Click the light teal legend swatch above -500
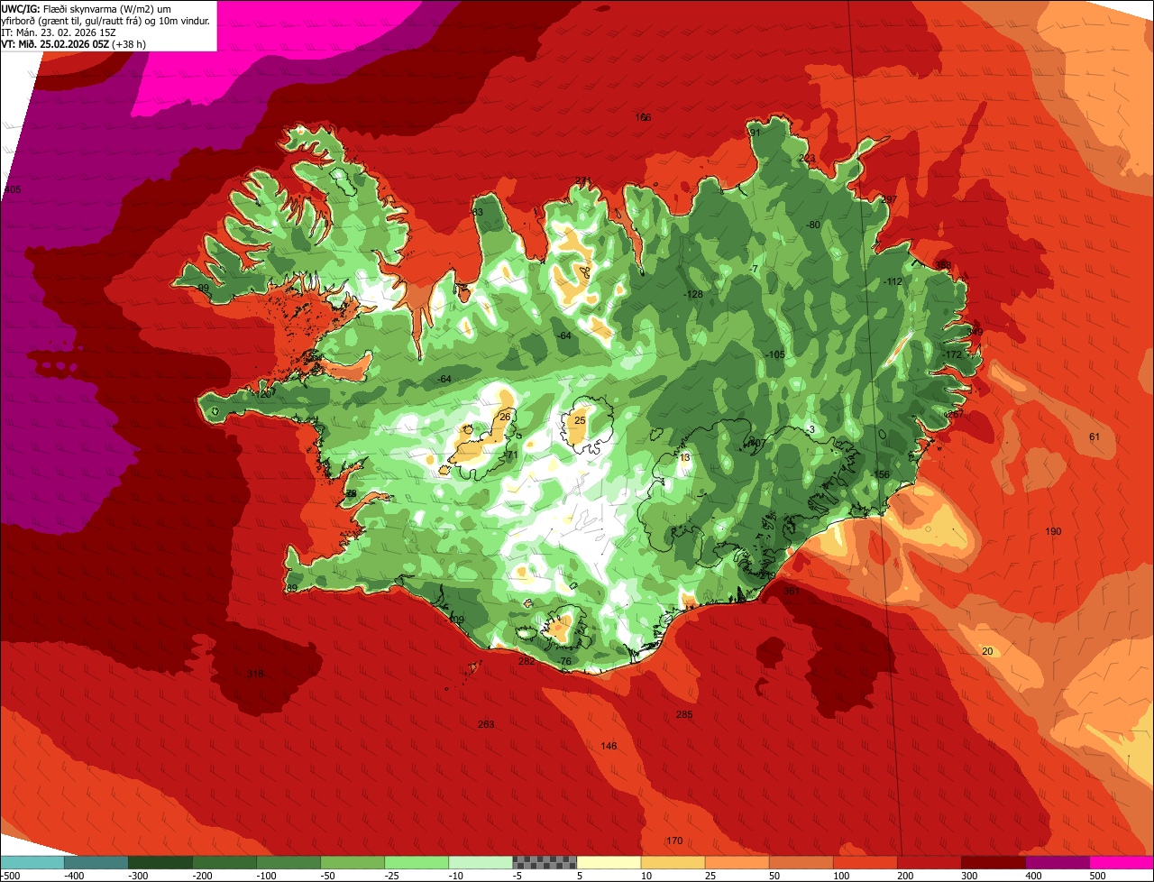The height and width of the screenshot is (882, 1154). click(32, 861)
